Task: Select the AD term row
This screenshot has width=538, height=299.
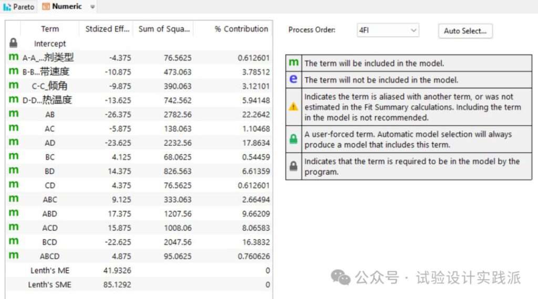Action: coord(139,143)
